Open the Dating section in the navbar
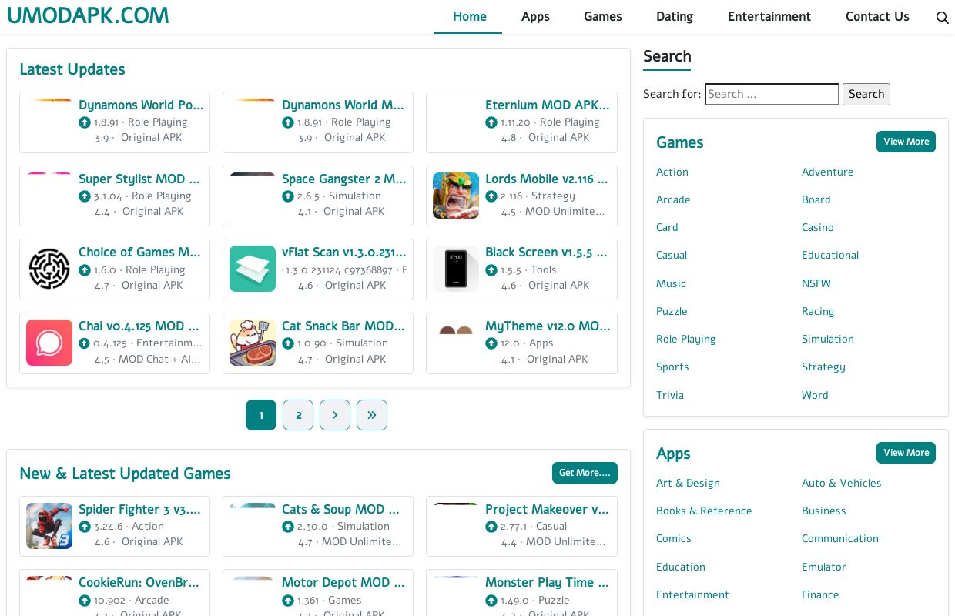This screenshot has height=616, width=955. tap(675, 17)
